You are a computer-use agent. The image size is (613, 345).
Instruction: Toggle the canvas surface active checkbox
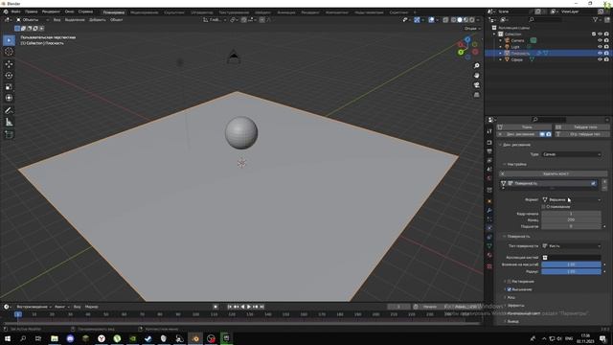[x=594, y=183]
